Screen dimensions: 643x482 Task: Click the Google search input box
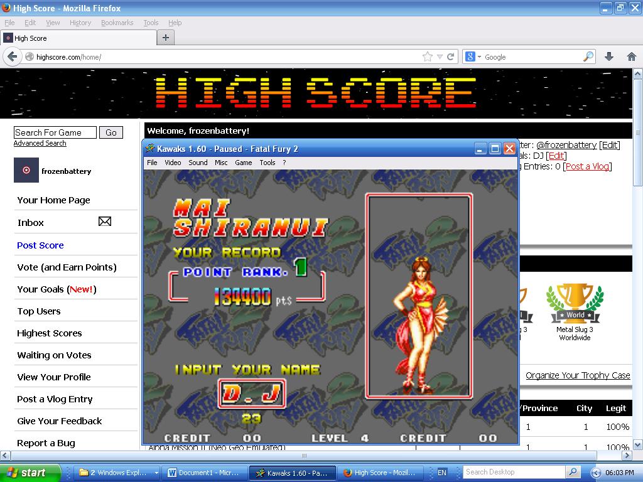click(533, 56)
